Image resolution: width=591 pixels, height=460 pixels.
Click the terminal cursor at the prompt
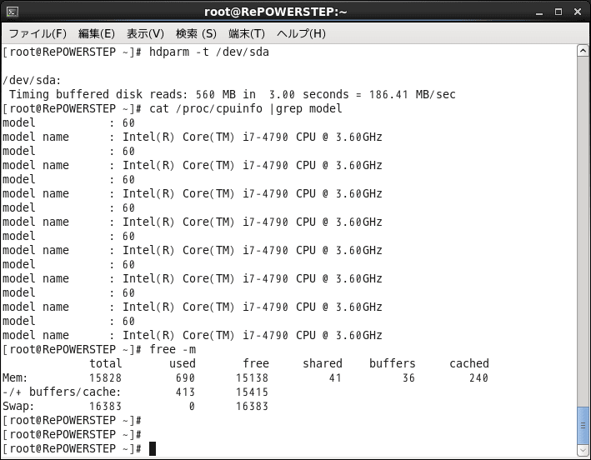pos(153,448)
